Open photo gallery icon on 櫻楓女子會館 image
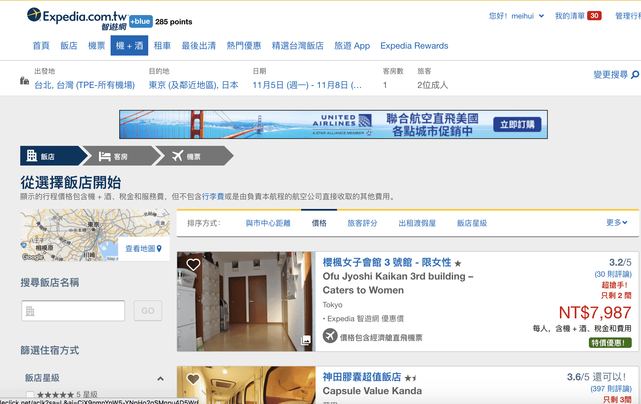This screenshot has height=404, width=641. (x=306, y=340)
